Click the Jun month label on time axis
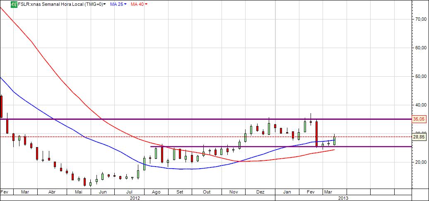This screenshot has height=201, width=429. (x=102, y=192)
